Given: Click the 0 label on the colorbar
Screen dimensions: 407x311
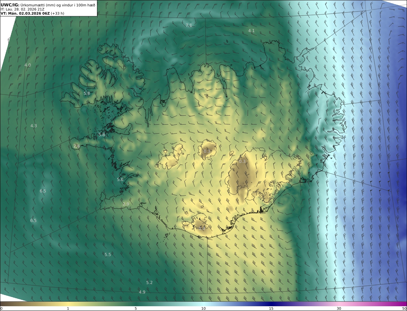Looking at the screenshot, I should (1, 308).
